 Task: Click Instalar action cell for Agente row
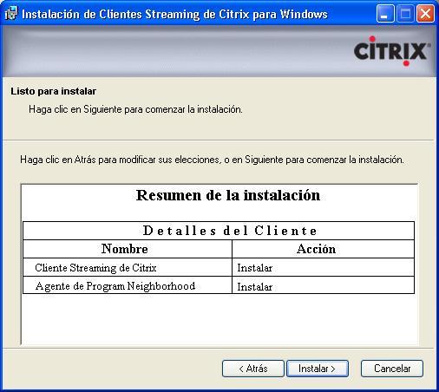[x=324, y=285]
